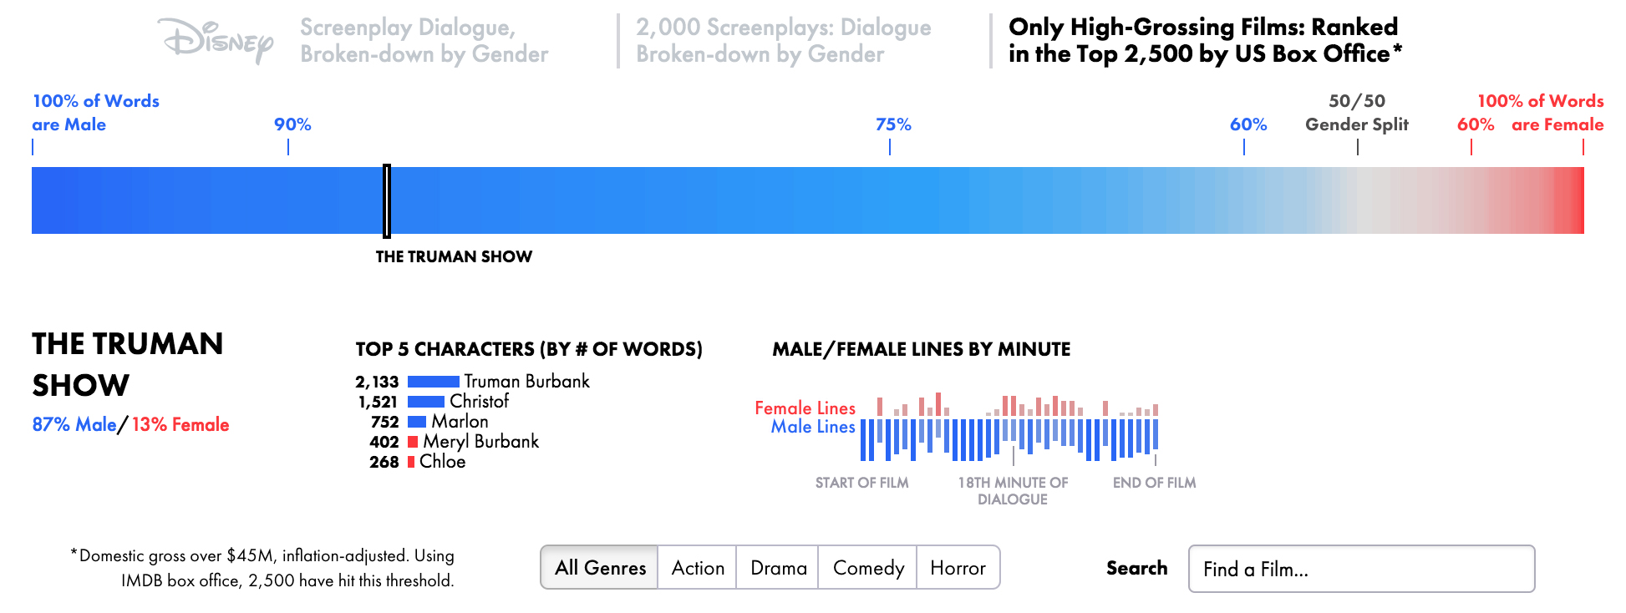Click the Disney logo

click(217, 40)
